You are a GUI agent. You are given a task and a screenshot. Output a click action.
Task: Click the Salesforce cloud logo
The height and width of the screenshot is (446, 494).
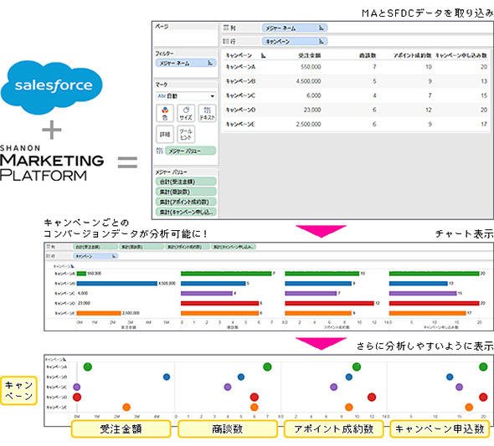[x=52, y=88]
